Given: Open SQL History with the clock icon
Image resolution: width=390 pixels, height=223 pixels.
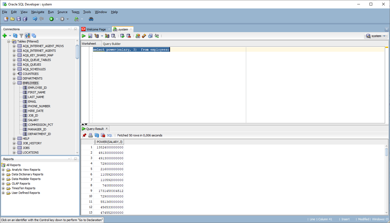Looking at the screenshot, I should (x=150, y=36).
